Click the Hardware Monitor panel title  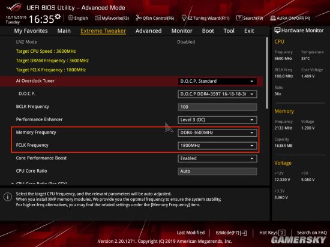302,31
